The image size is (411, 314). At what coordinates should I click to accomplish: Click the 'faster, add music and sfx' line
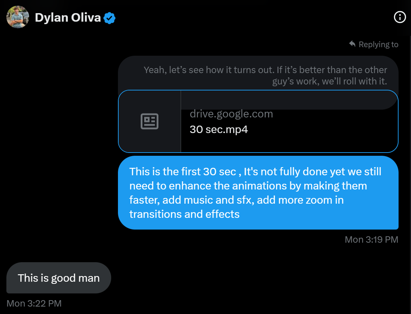pos(236,200)
